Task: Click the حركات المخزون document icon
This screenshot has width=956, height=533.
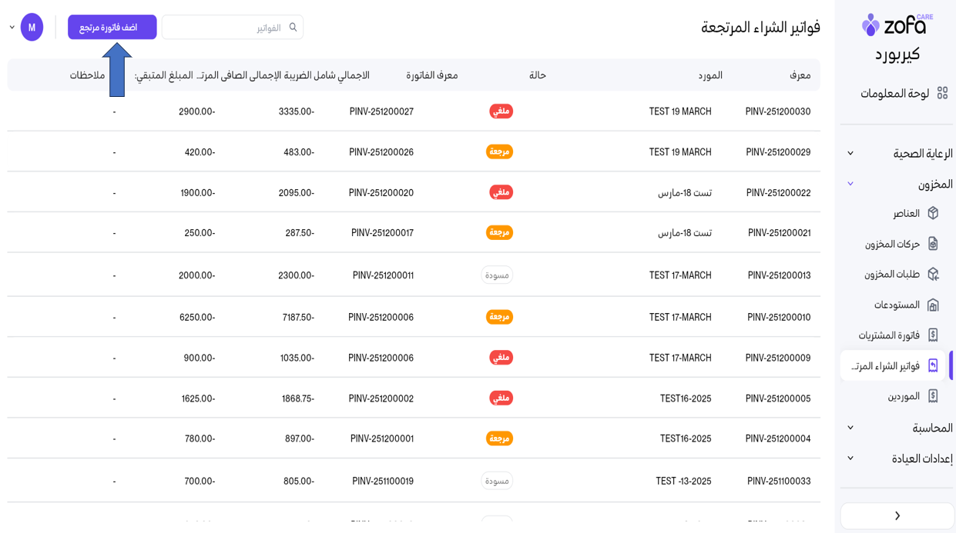Action: coord(933,244)
